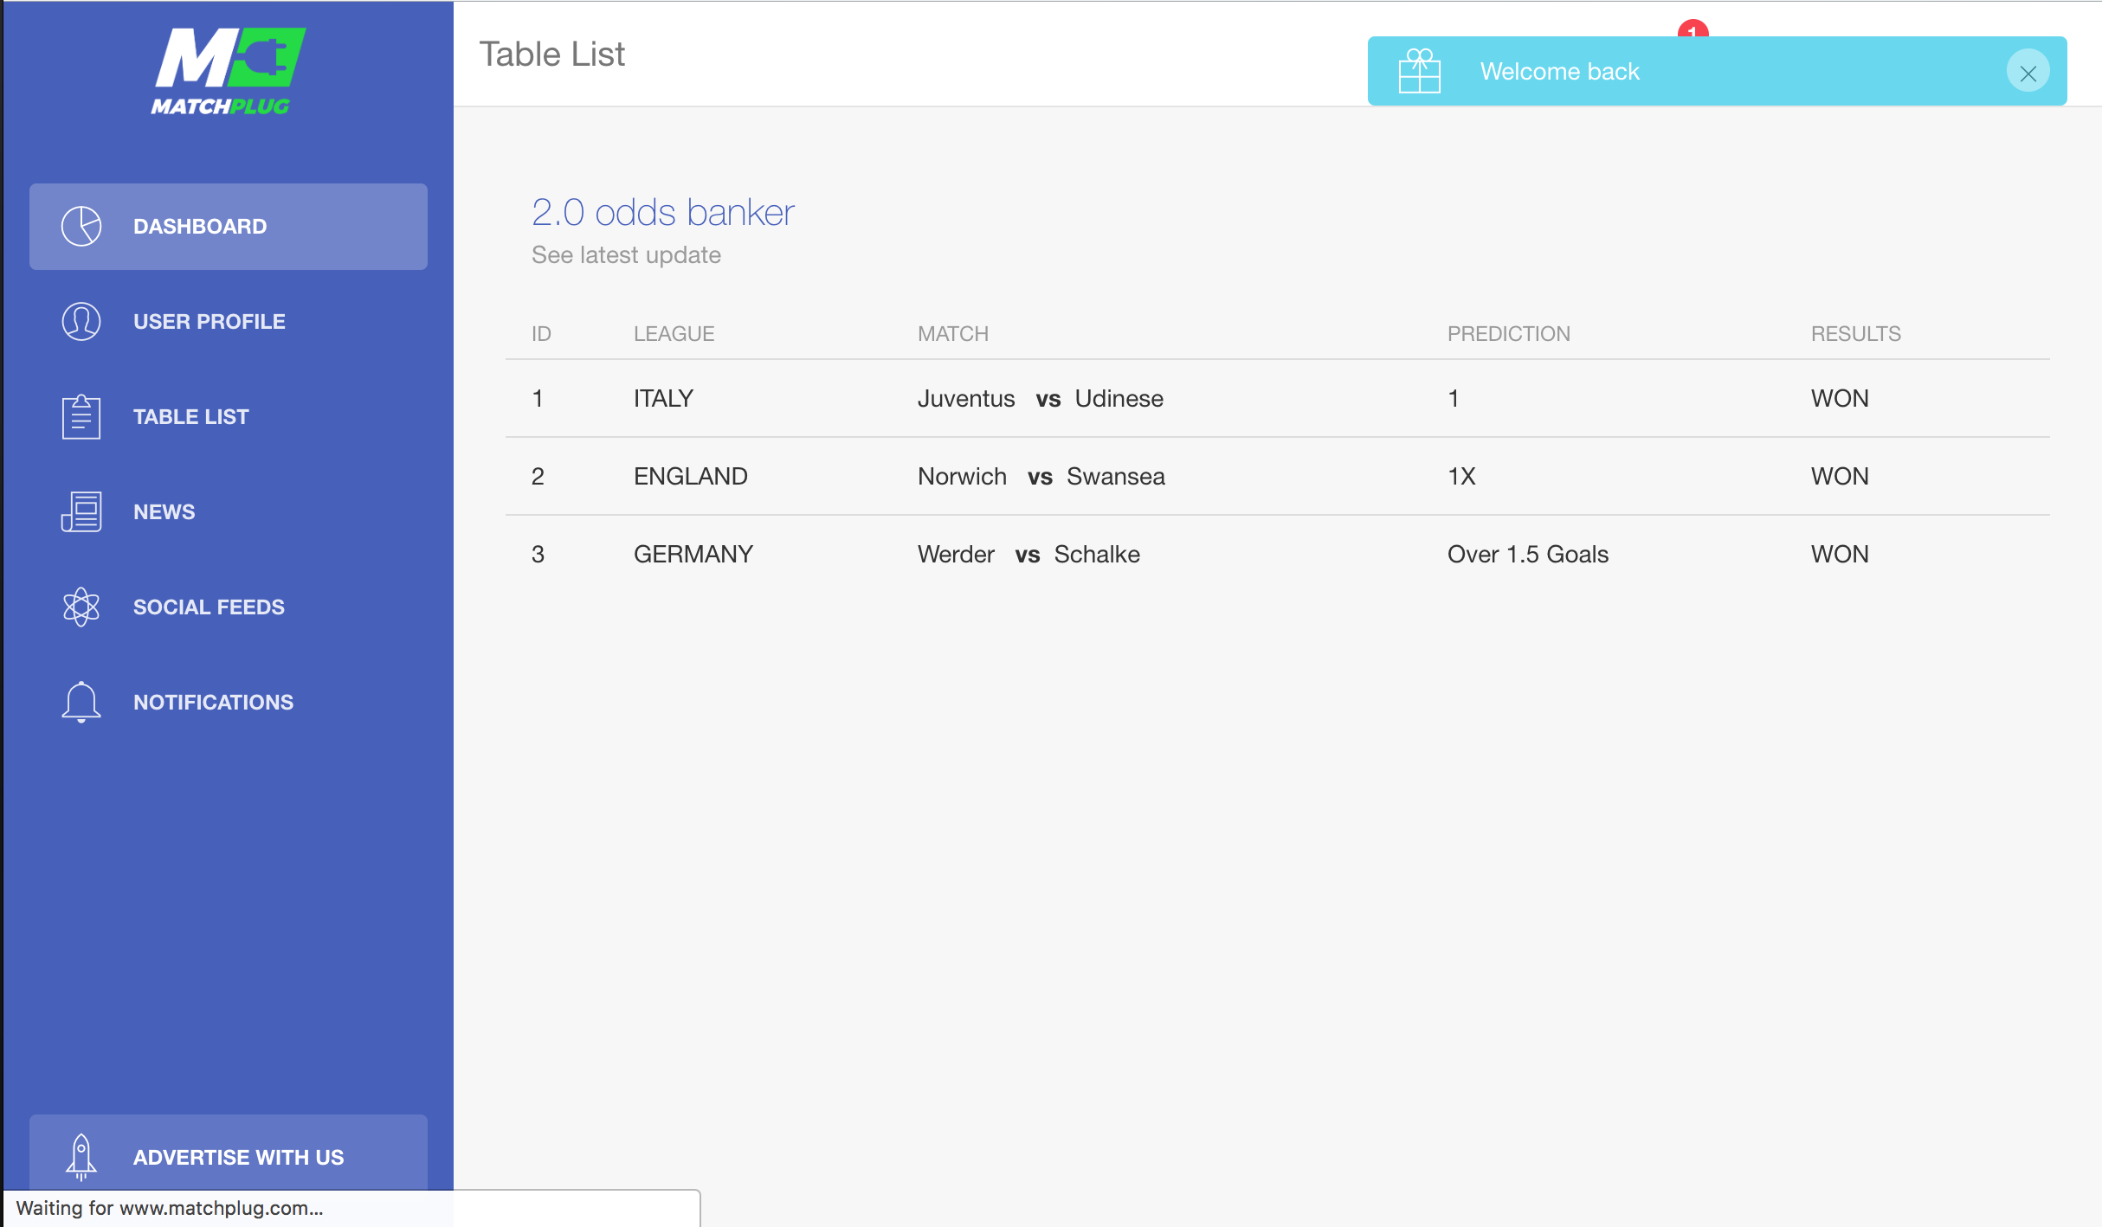Open SOCIAL FEEDS section

(x=209, y=607)
